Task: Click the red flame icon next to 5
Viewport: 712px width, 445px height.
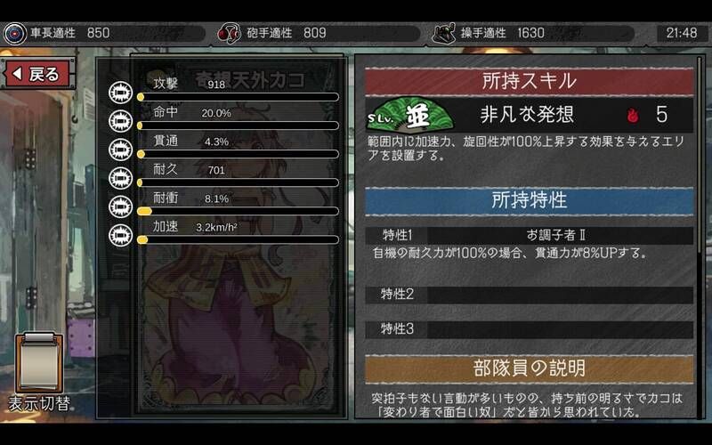Action: [633, 116]
